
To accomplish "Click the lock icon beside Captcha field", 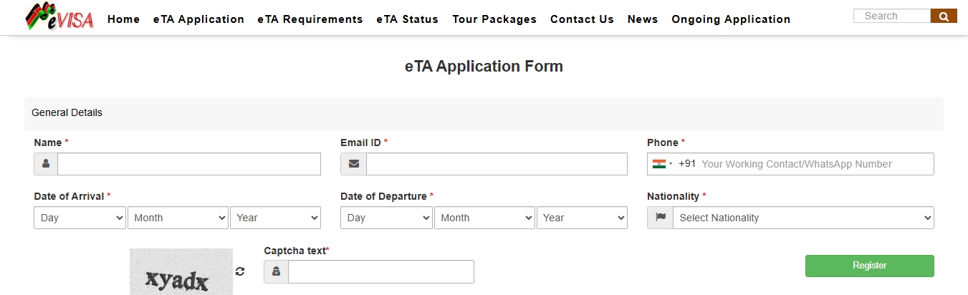I will tap(276, 272).
